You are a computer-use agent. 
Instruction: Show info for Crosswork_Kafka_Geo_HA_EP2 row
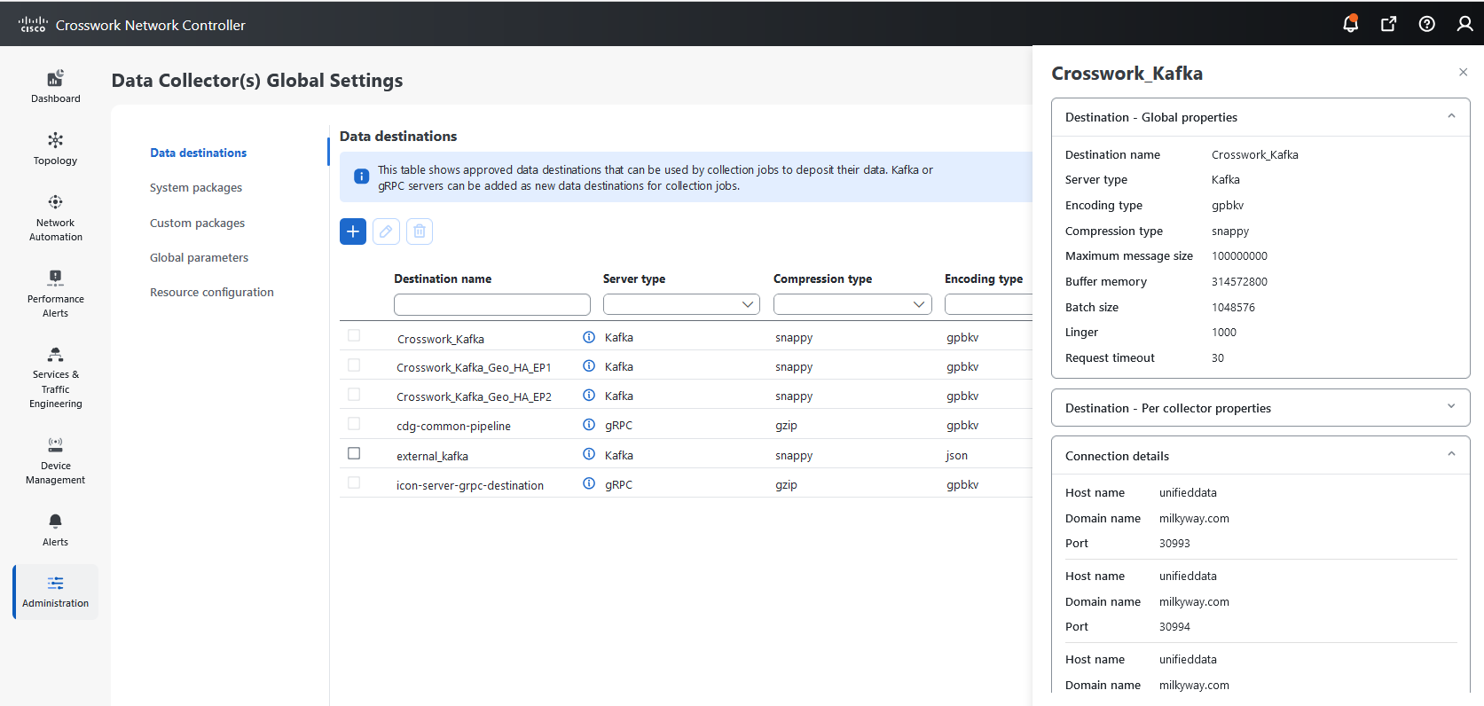pyautogui.click(x=589, y=396)
